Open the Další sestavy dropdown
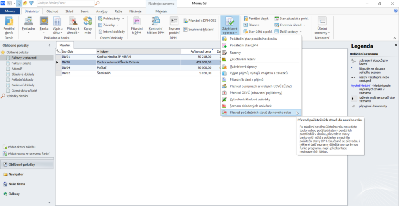 point(290,31)
